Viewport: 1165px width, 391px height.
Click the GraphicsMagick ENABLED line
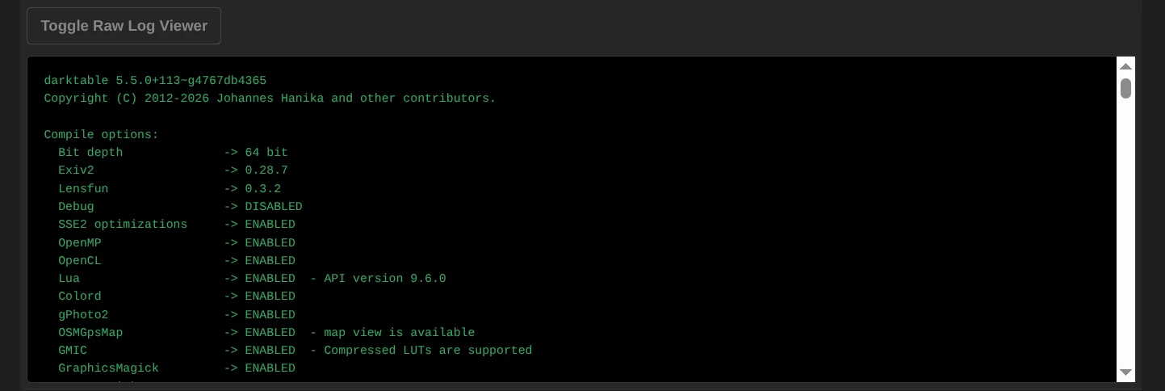pyautogui.click(x=177, y=368)
